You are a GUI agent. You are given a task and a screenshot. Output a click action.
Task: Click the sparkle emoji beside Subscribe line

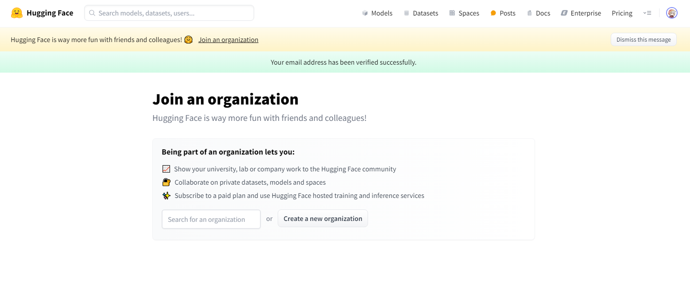(167, 195)
